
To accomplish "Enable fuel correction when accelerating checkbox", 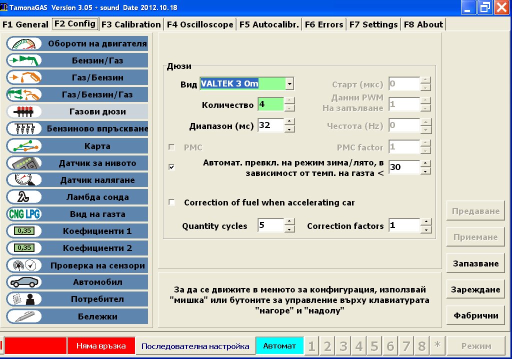I will (172, 202).
